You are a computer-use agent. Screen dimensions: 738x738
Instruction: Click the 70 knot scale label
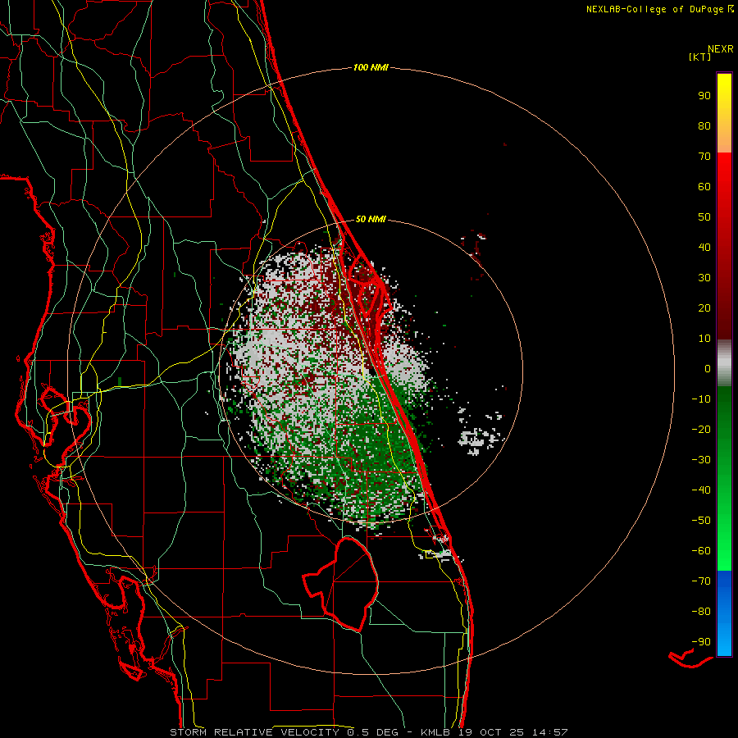click(704, 157)
